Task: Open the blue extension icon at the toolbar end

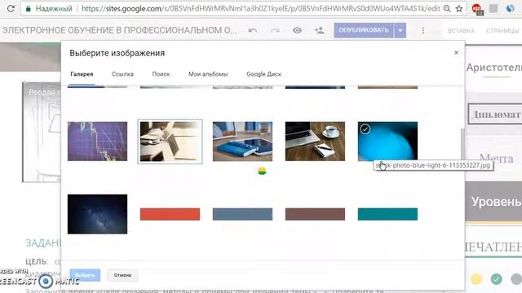Action: tap(510, 9)
